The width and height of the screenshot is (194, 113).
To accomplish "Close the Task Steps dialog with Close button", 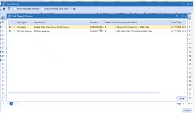I will coord(181,98).
